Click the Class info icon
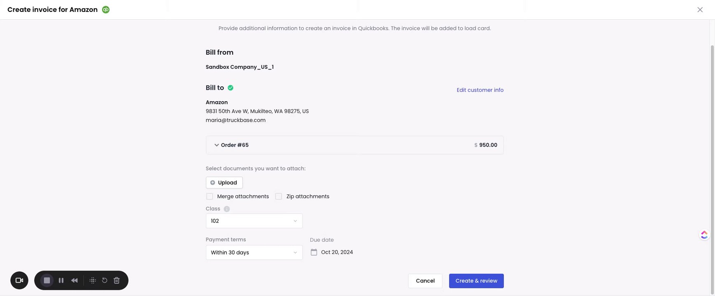 tap(226, 209)
